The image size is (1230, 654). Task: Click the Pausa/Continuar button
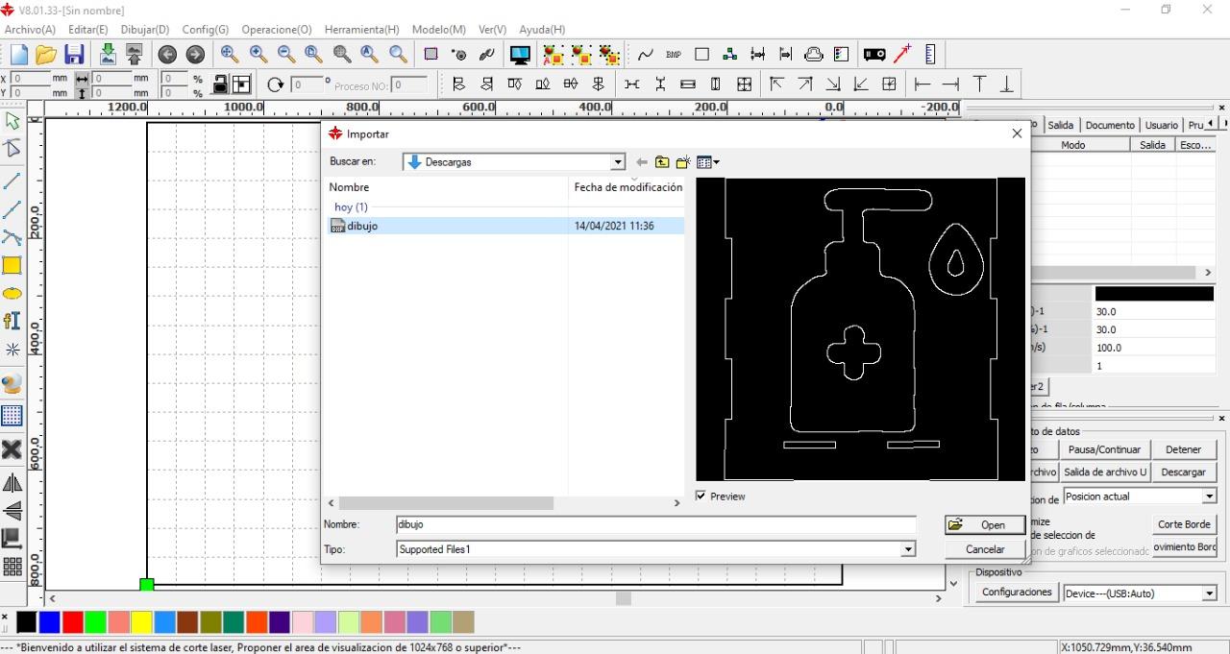pos(1104,449)
